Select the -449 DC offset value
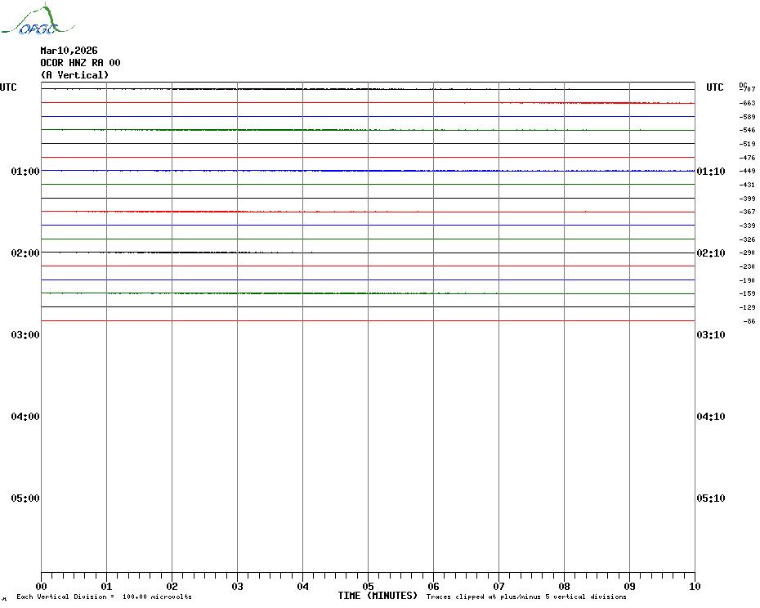Viewport: 760px width, 608px height. pos(748,172)
